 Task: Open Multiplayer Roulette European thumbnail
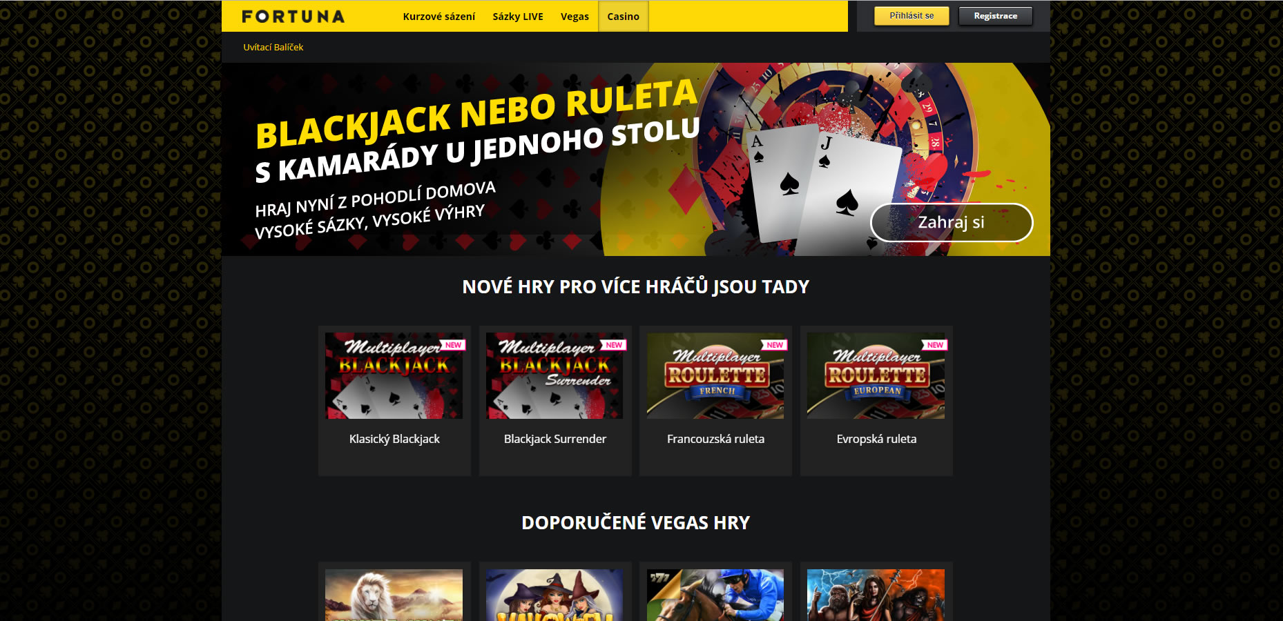(876, 376)
